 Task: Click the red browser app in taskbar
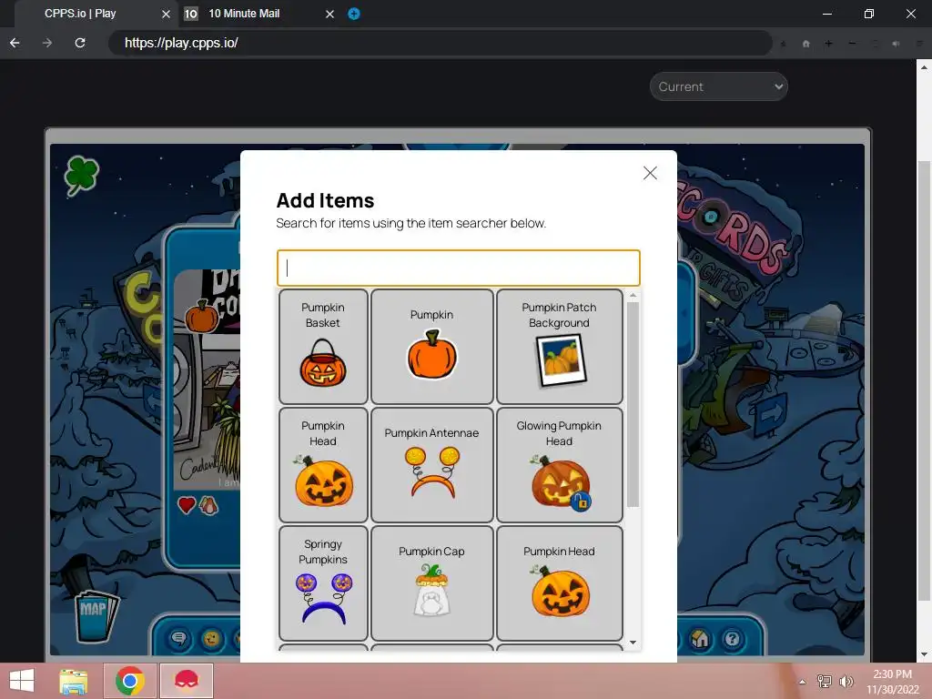point(187,681)
